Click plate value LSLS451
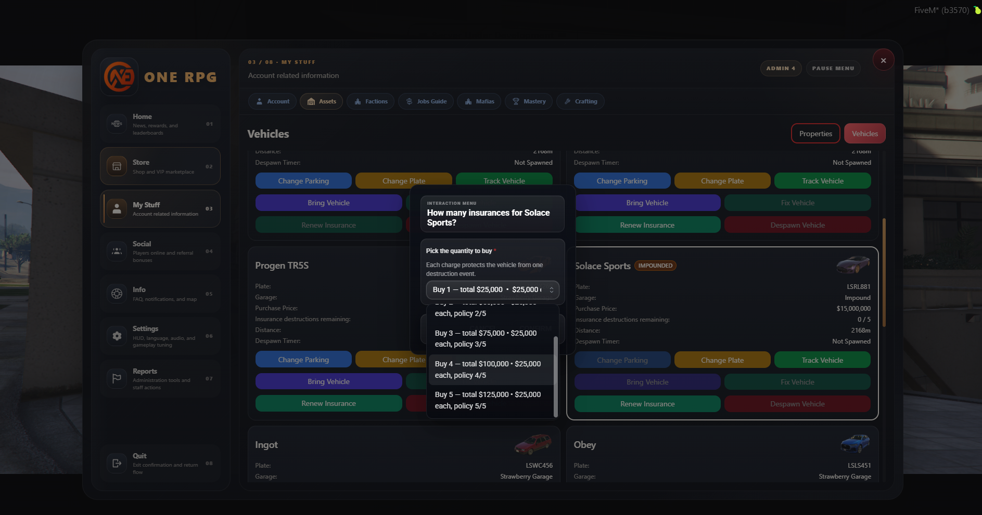The image size is (982, 515). pyautogui.click(x=859, y=466)
